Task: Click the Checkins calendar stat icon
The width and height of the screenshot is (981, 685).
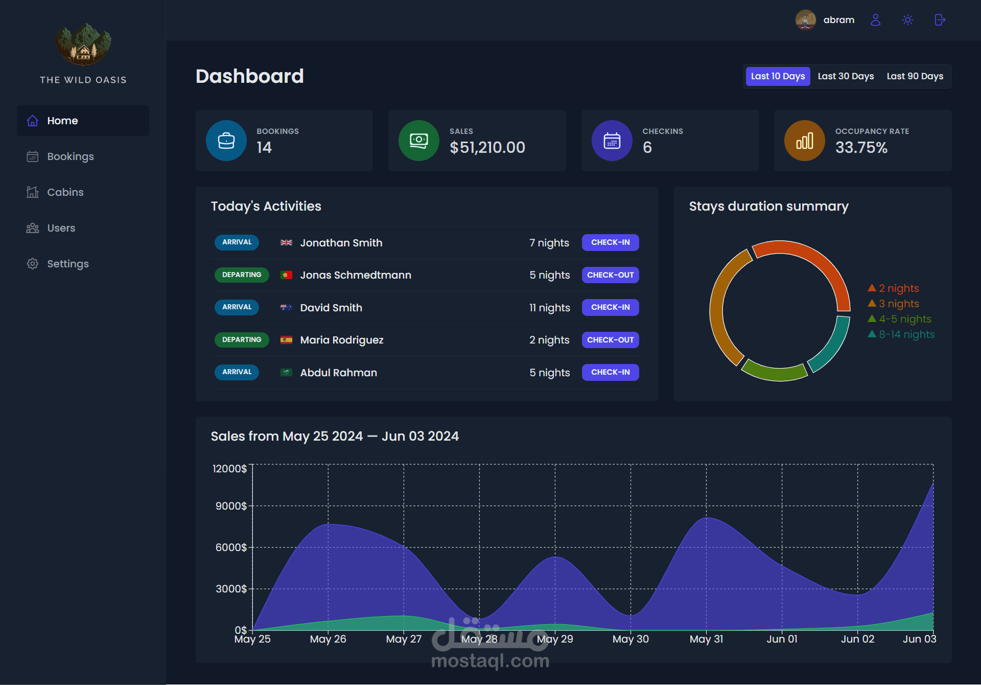Action: pos(612,141)
